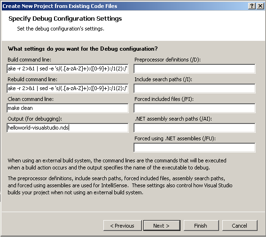Click the 'Preprocessor definitions (/D):' label

point(167,60)
